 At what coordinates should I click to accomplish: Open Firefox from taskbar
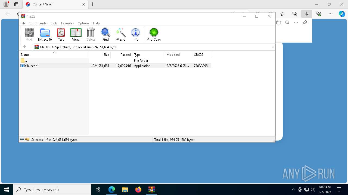(138, 190)
